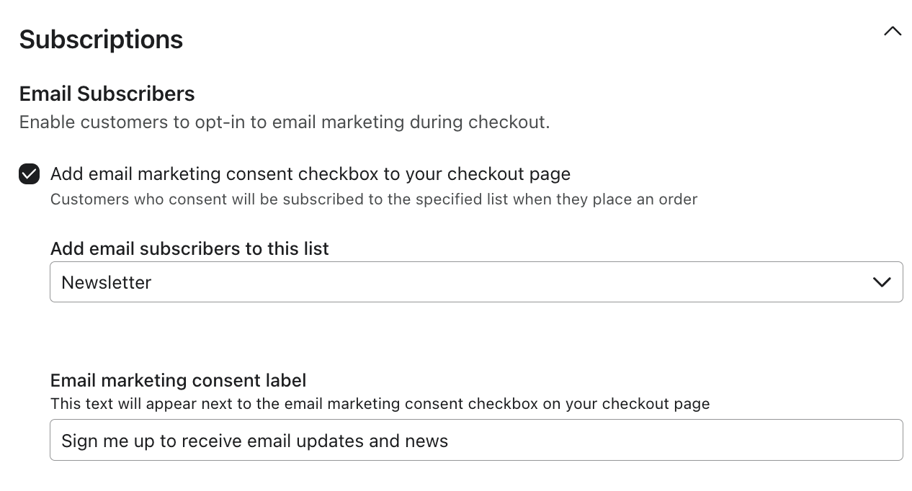The width and height of the screenshot is (912, 491).
Task: Click the 'Email marketing consent label' field title
Action: tap(178, 380)
